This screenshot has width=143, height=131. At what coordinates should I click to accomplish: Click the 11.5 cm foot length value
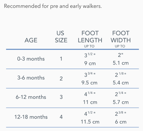tap(90, 122)
